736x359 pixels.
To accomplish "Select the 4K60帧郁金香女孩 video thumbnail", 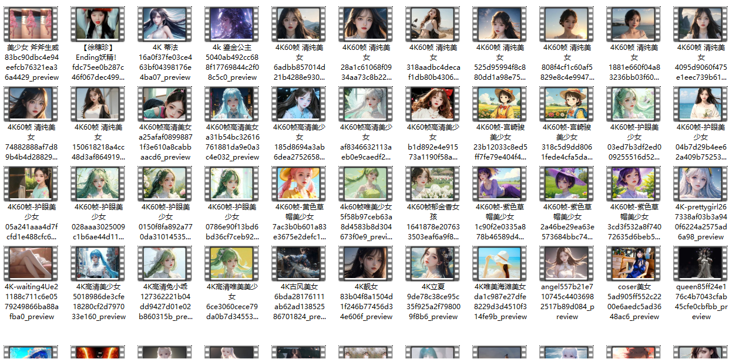I will (x=433, y=183).
